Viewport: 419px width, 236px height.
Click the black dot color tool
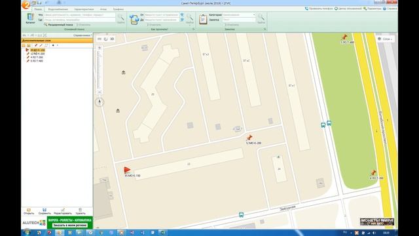pyautogui.click(x=53, y=45)
